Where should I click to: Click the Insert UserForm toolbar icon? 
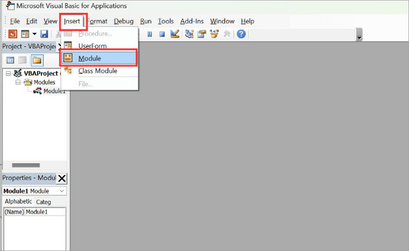(25, 34)
